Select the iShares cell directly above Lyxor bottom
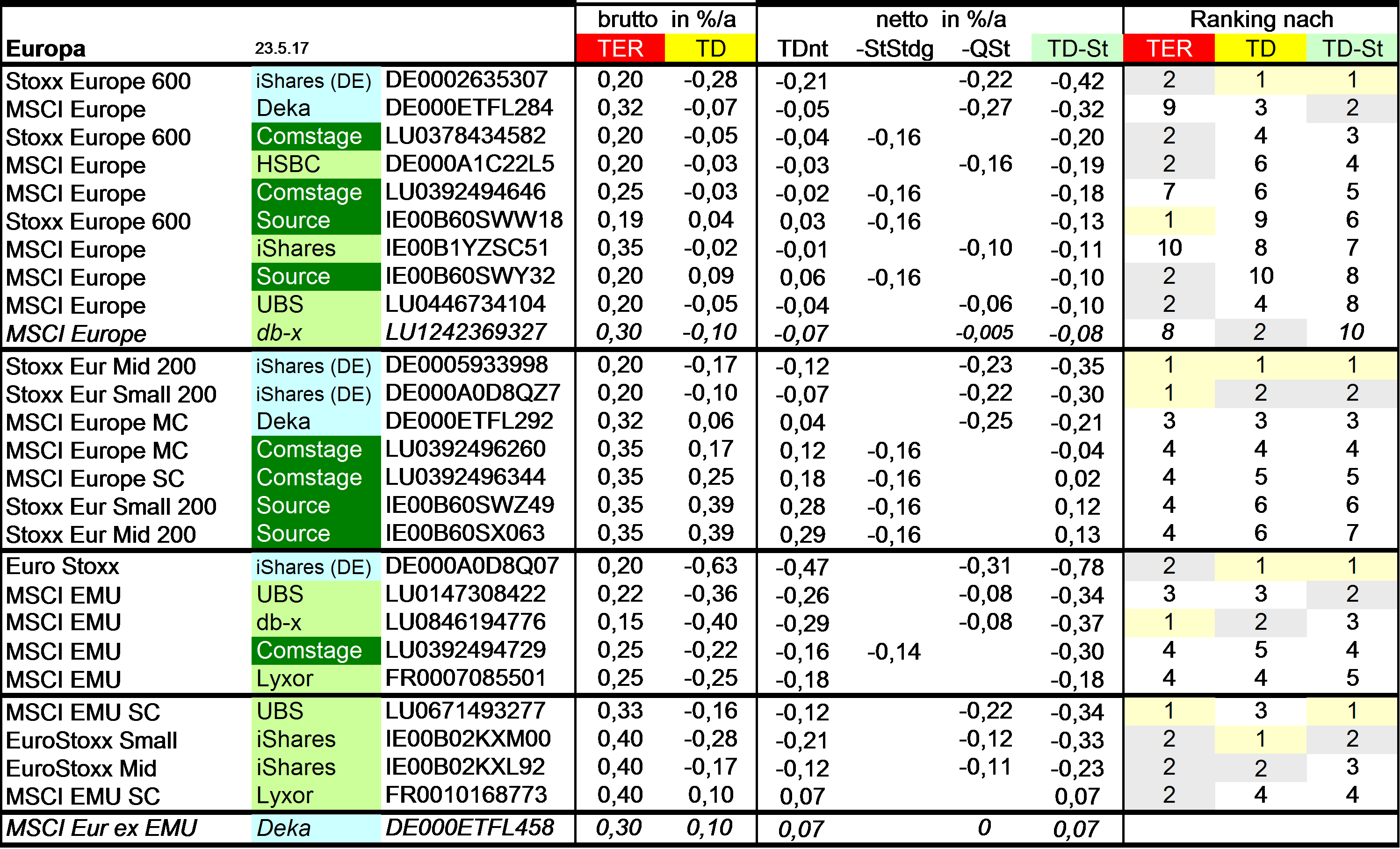1400x849 pixels. click(316, 767)
